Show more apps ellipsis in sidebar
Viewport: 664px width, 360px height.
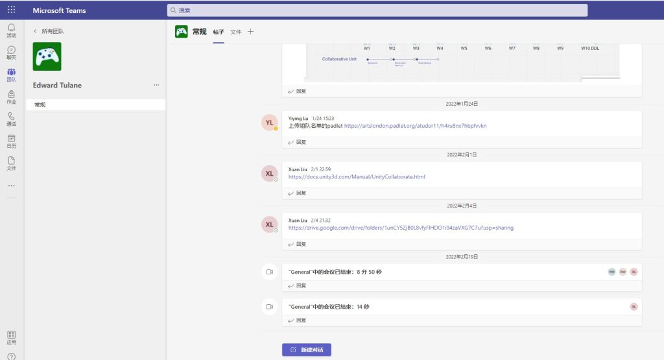coord(12,186)
